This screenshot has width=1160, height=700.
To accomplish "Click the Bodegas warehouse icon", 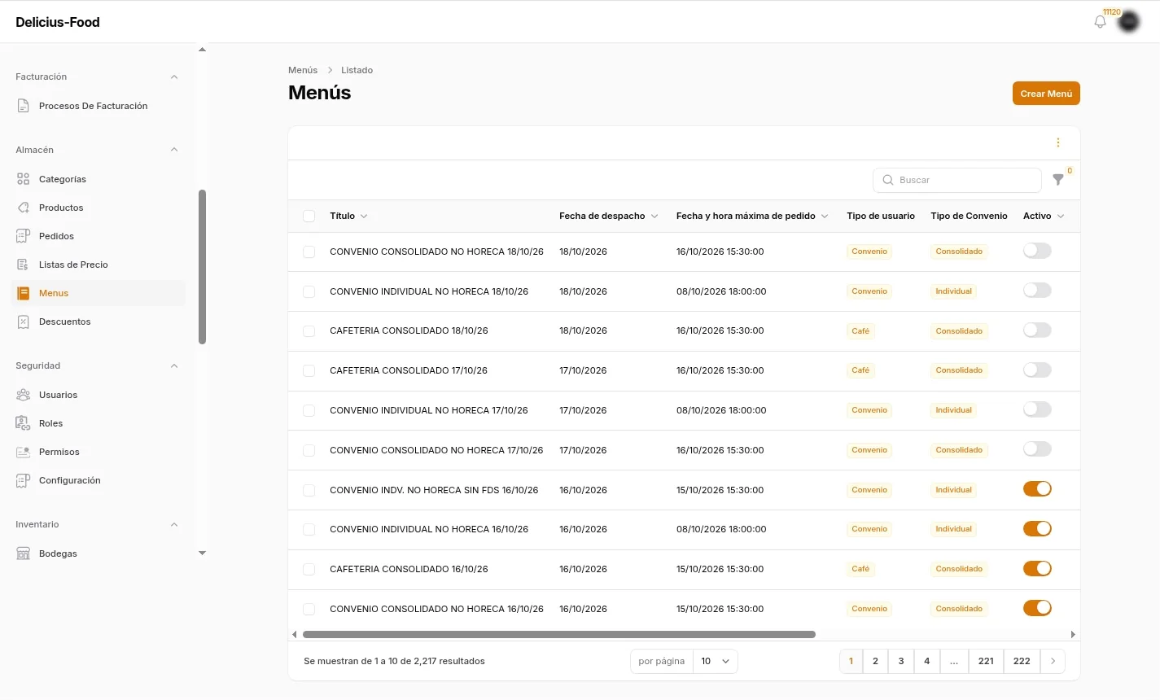I will 24,553.
